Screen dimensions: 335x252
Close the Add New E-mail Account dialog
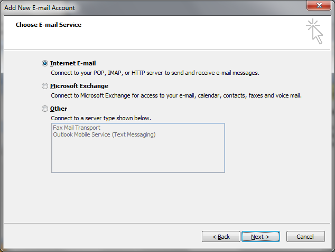pyautogui.click(x=319, y=7)
